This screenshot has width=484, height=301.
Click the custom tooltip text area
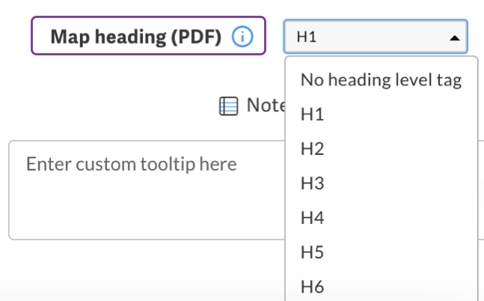pyautogui.click(x=147, y=190)
